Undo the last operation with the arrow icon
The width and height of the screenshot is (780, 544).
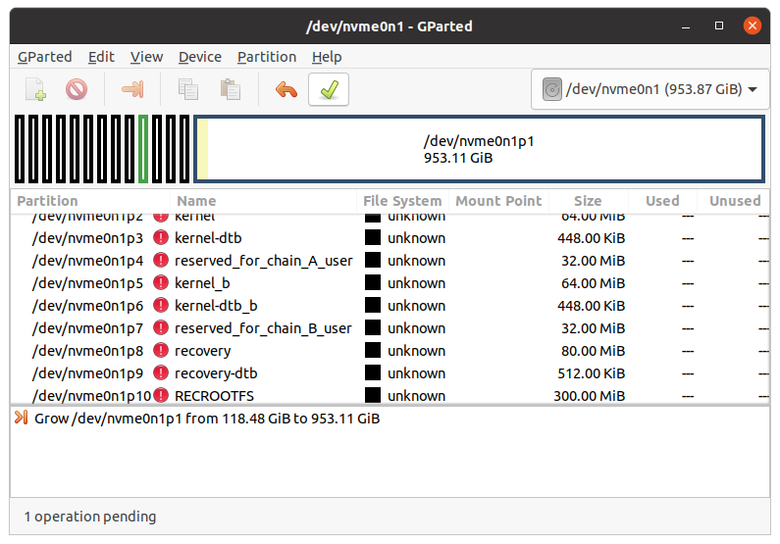click(286, 90)
